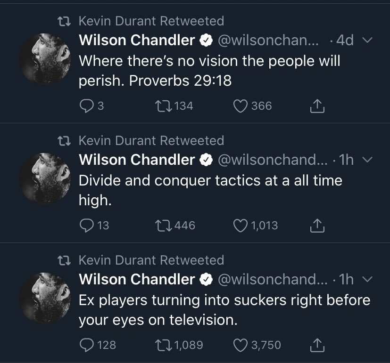Retweet the "Divide and conquer" tweet

(x=162, y=225)
